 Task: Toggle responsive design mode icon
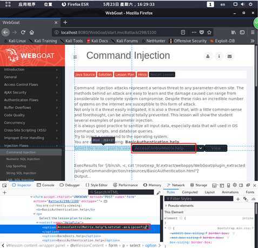coord(228,185)
